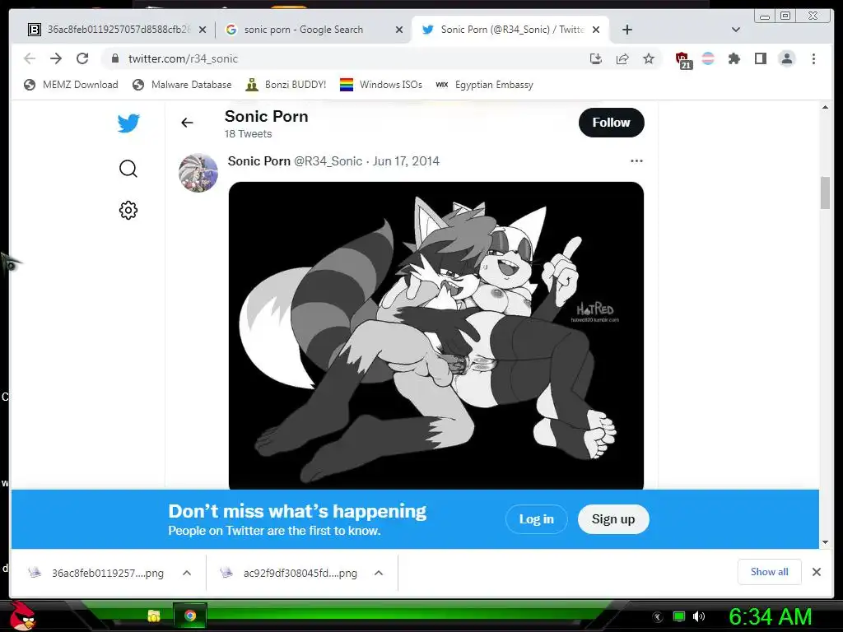Click the @R34_Sonic handle
This screenshot has width=843, height=632.
point(328,161)
